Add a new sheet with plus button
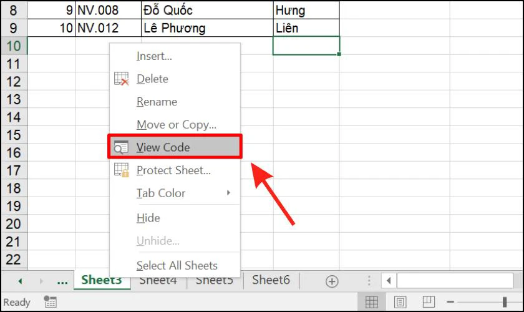The image size is (524, 312). coord(332,281)
